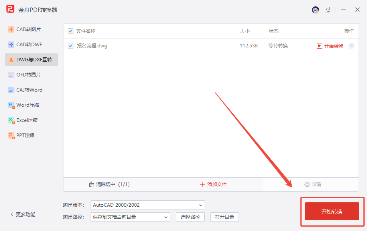
Task: Click the 操作 column header
Action: tap(349, 31)
